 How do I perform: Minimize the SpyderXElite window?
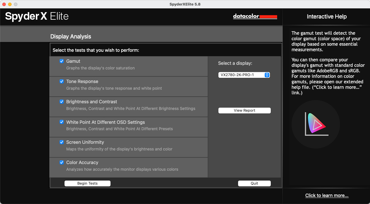(10, 4)
